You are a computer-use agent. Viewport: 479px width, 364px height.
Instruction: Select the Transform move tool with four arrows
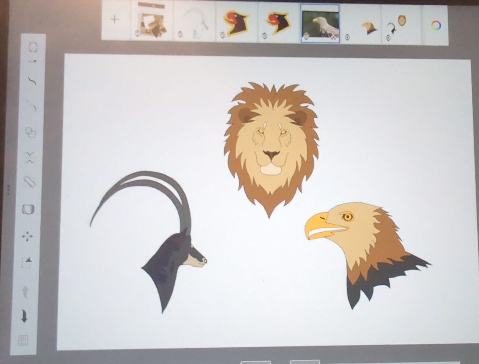click(x=27, y=236)
